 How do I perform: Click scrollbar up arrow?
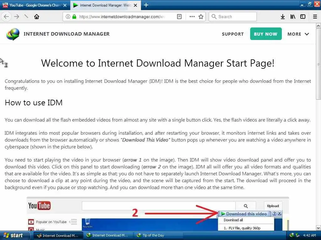[318, 26]
